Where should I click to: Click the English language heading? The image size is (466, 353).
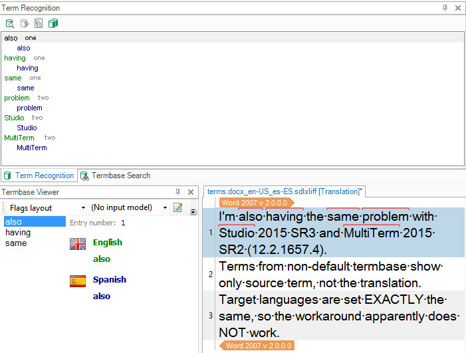(108, 243)
